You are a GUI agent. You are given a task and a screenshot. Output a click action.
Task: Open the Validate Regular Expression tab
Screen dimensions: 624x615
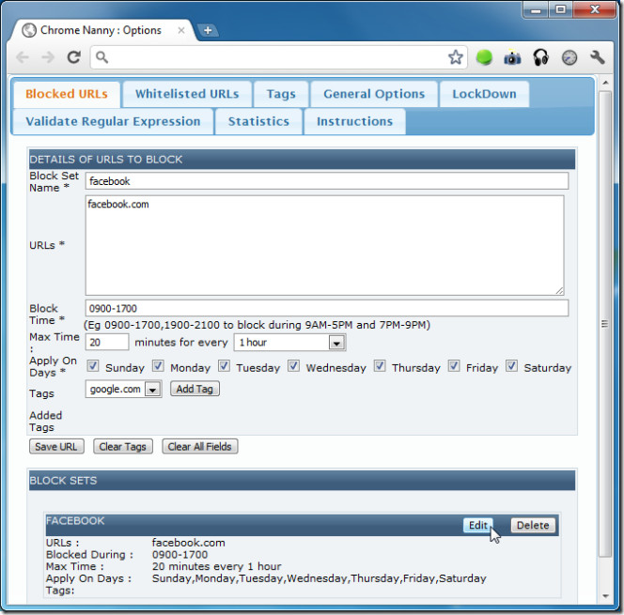point(113,122)
